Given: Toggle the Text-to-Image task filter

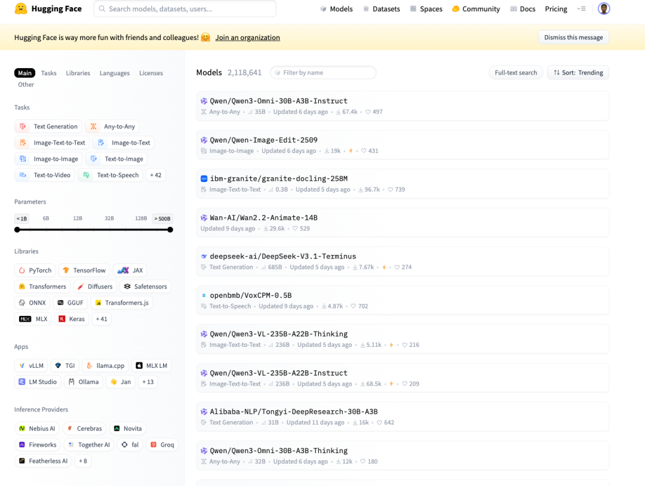Looking at the screenshot, I should 116,159.
